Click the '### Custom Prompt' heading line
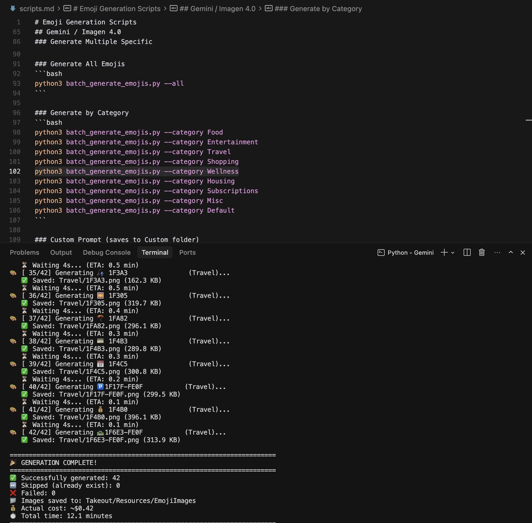532x523 pixels. point(117,239)
